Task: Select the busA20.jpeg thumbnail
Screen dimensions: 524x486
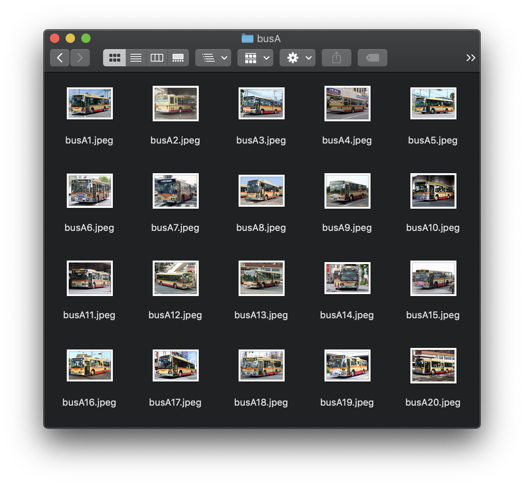Action: tap(433, 365)
